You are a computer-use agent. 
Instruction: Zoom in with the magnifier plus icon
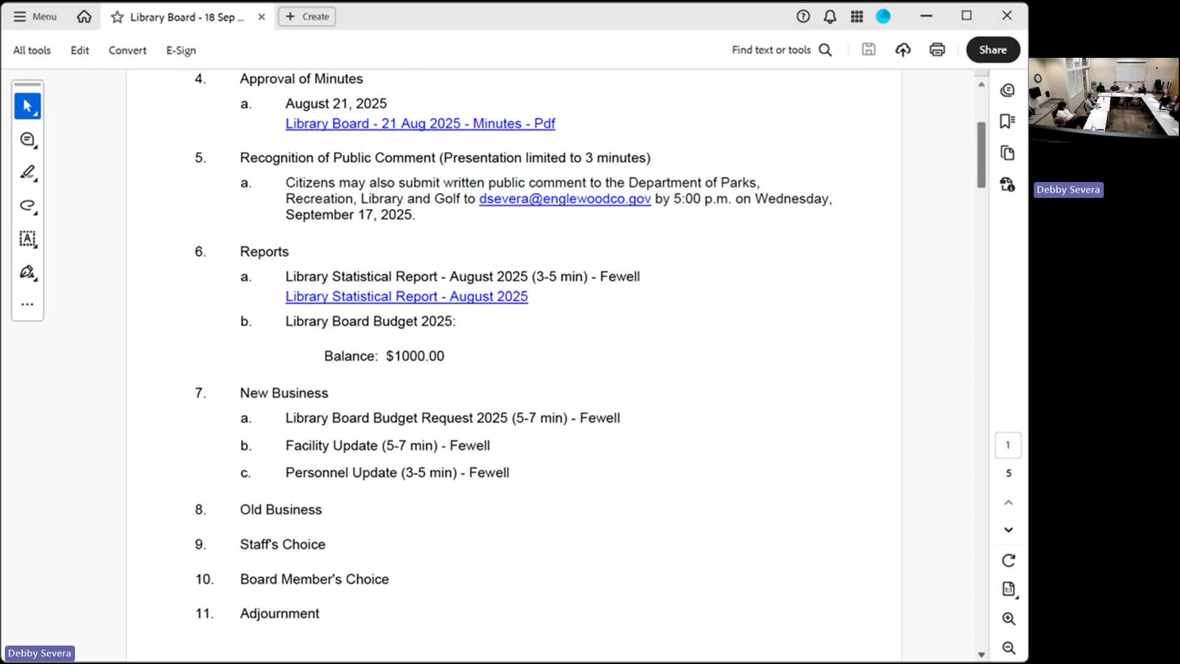pyautogui.click(x=1008, y=619)
